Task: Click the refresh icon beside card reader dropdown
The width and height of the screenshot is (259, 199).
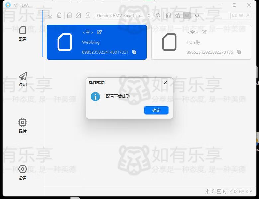Action: click(158, 15)
